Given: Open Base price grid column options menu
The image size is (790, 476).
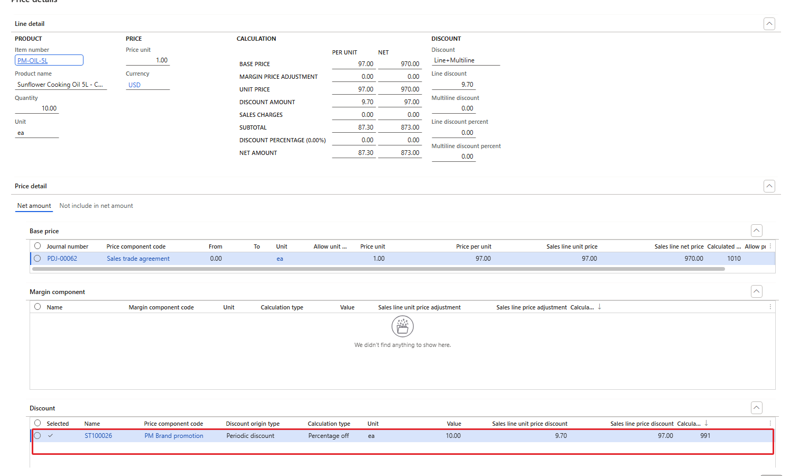Looking at the screenshot, I should click(x=770, y=246).
